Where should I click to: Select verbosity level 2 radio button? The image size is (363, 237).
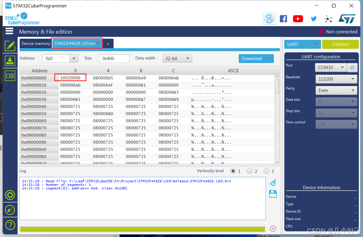click(x=250, y=171)
